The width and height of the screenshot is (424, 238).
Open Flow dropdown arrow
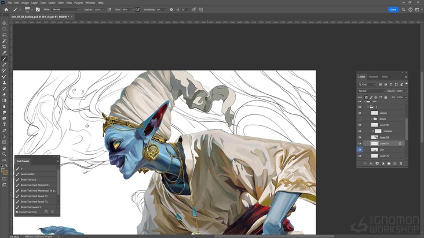click(x=131, y=10)
